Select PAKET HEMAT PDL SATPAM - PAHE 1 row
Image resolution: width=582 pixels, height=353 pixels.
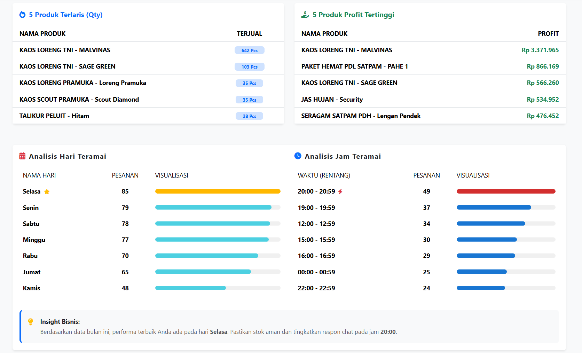(354, 66)
